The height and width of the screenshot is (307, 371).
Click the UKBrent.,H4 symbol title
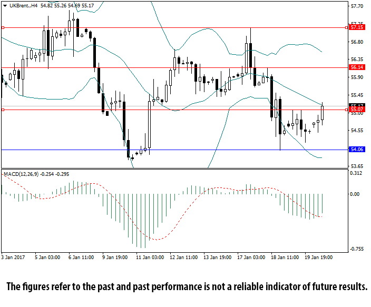tap(23, 6)
